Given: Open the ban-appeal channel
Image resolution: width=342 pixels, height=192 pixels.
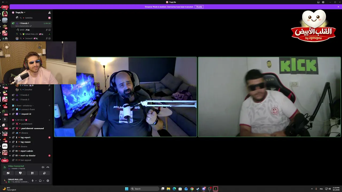Looking at the screenshot, I should pyautogui.click(x=31, y=160).
